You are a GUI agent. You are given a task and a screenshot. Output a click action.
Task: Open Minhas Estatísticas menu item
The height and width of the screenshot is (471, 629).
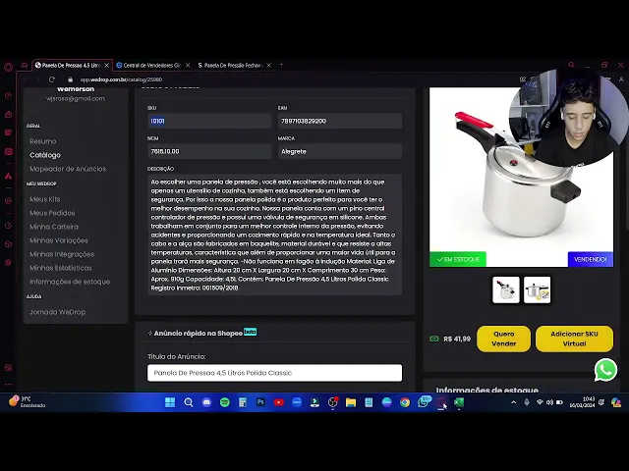click(61, 268)
